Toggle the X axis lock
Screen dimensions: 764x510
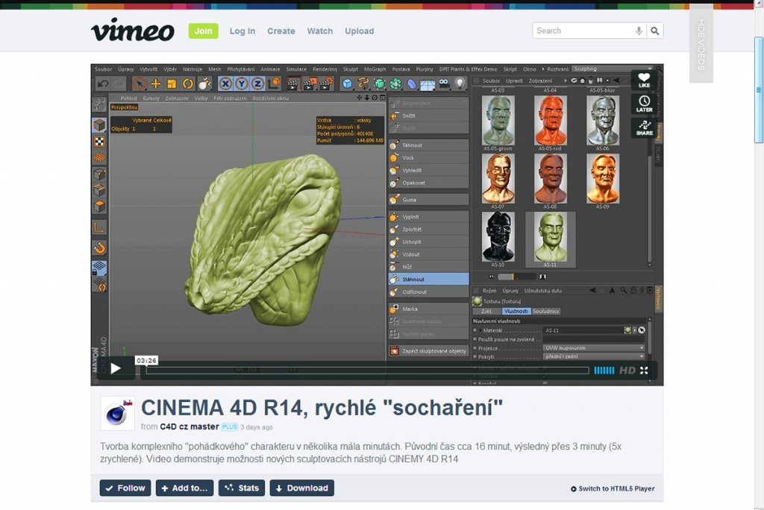coord(225,84)
